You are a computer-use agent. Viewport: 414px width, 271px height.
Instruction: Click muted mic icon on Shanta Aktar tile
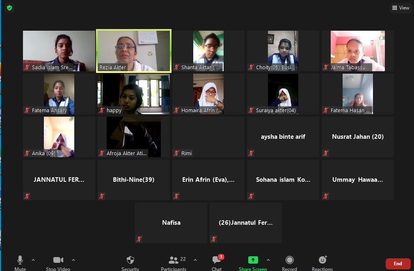(176, 67)
